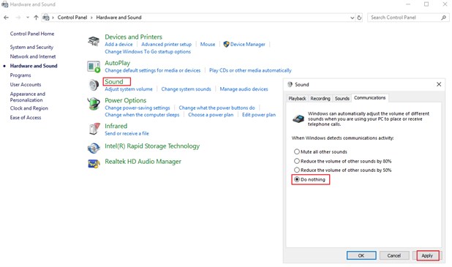Go to Control Panel Home
452x267 pixels.
pos(32,34)
